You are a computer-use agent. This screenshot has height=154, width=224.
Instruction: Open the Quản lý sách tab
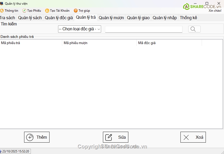(30, 18)
